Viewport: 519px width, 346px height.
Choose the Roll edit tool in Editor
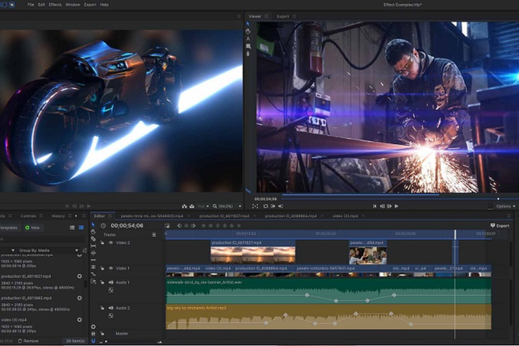click(93, 267)
